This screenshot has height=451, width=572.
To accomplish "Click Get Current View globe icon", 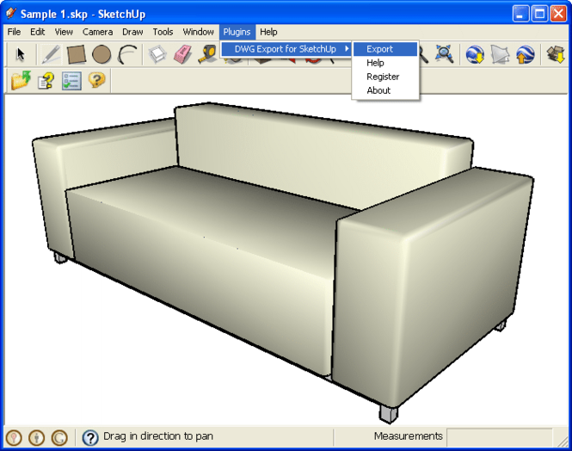I will coord(475,55).
